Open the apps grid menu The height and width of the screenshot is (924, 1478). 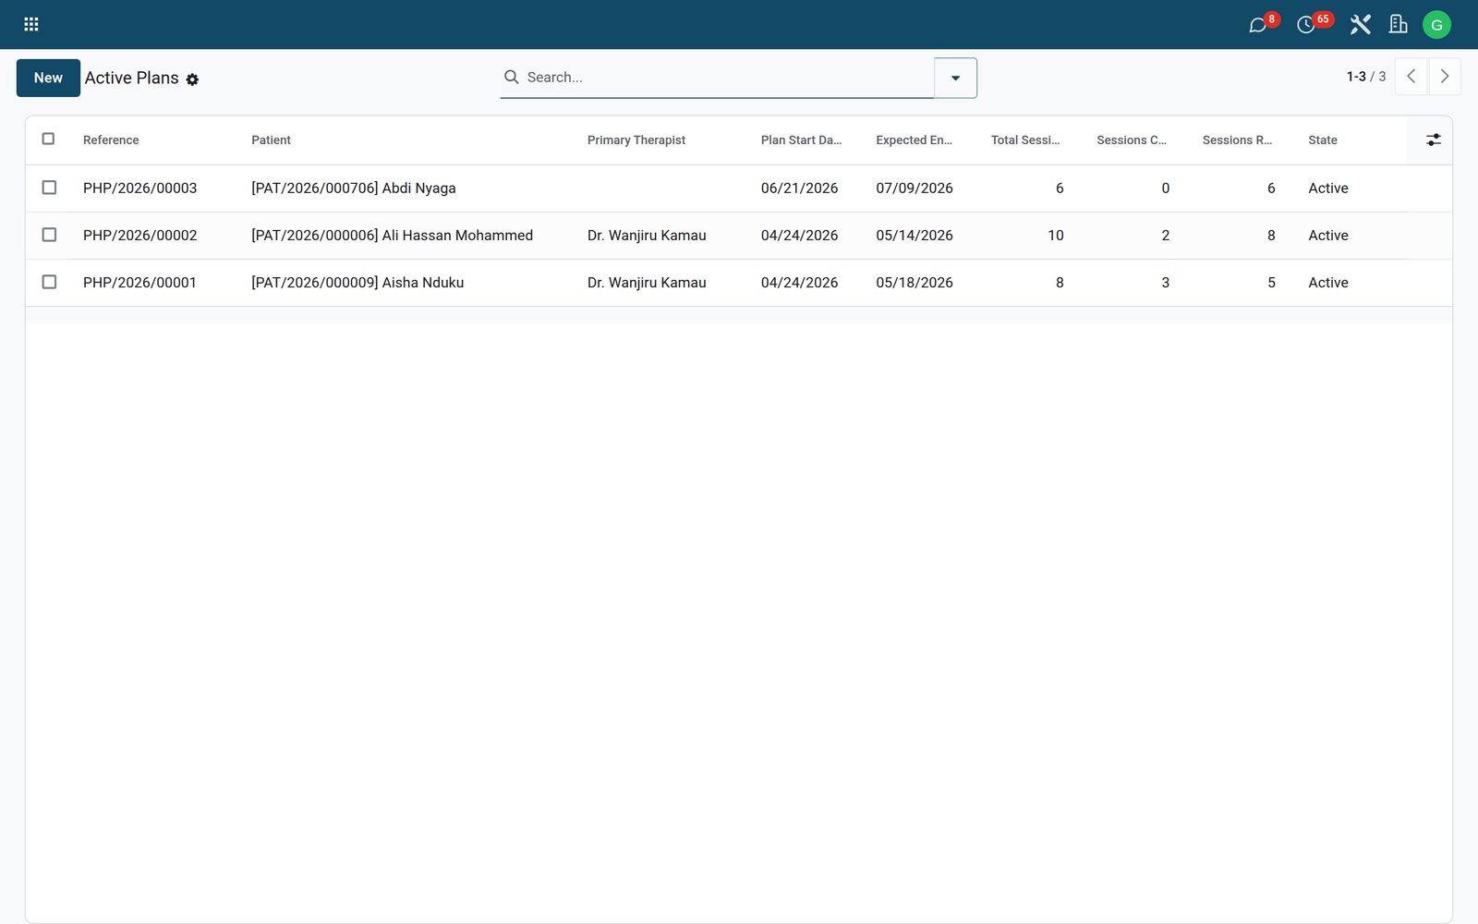[x=31, y=24]
